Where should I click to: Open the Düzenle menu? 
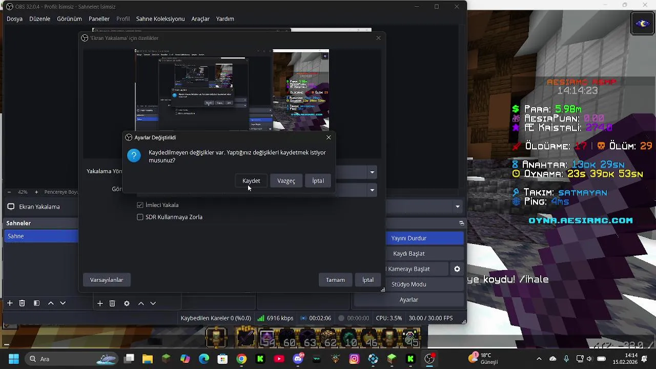pyautogui.click(x=39, y=19)
